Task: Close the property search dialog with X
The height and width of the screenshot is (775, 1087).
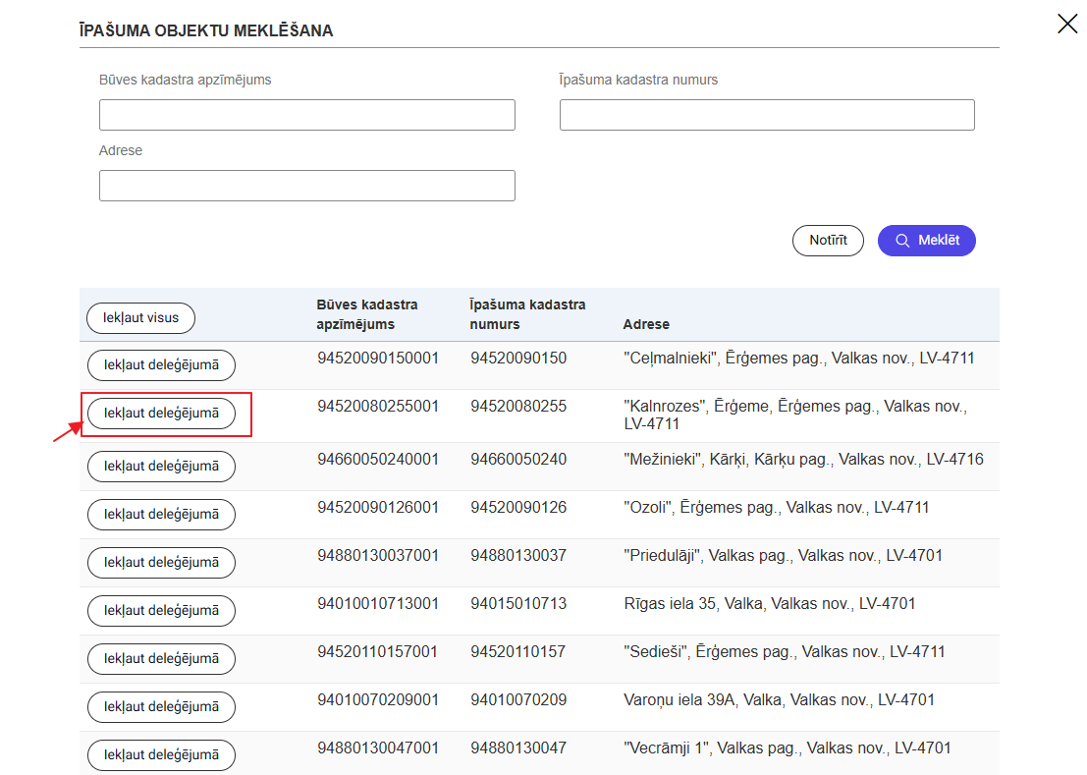Action: (1066, 24)
